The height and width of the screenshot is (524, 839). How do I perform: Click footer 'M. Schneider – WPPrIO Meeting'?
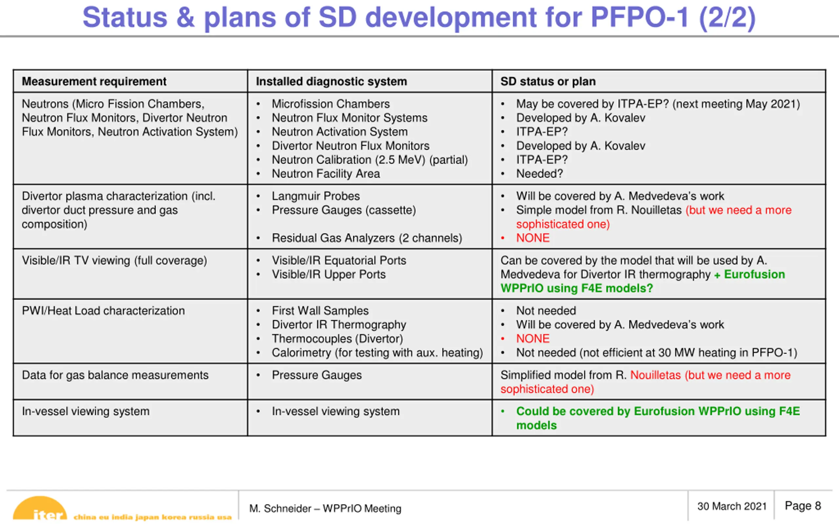coord(325,508)
